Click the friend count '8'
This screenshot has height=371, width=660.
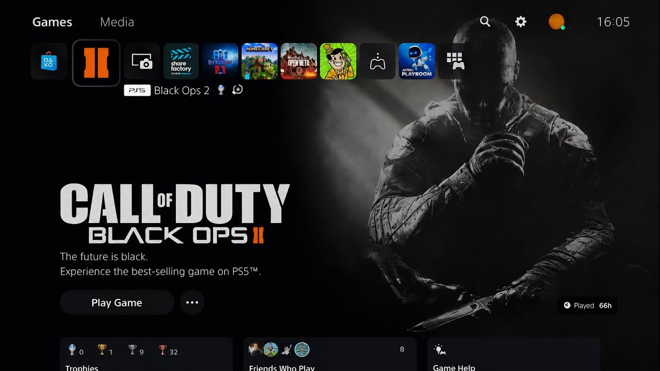[x=402, y=349]
